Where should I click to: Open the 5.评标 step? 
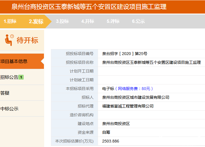point(113,21)
